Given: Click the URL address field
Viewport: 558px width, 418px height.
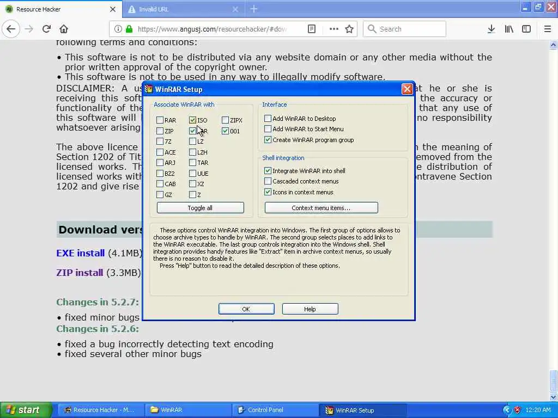Looking at the screenshot, I should [x=212, y=29].
